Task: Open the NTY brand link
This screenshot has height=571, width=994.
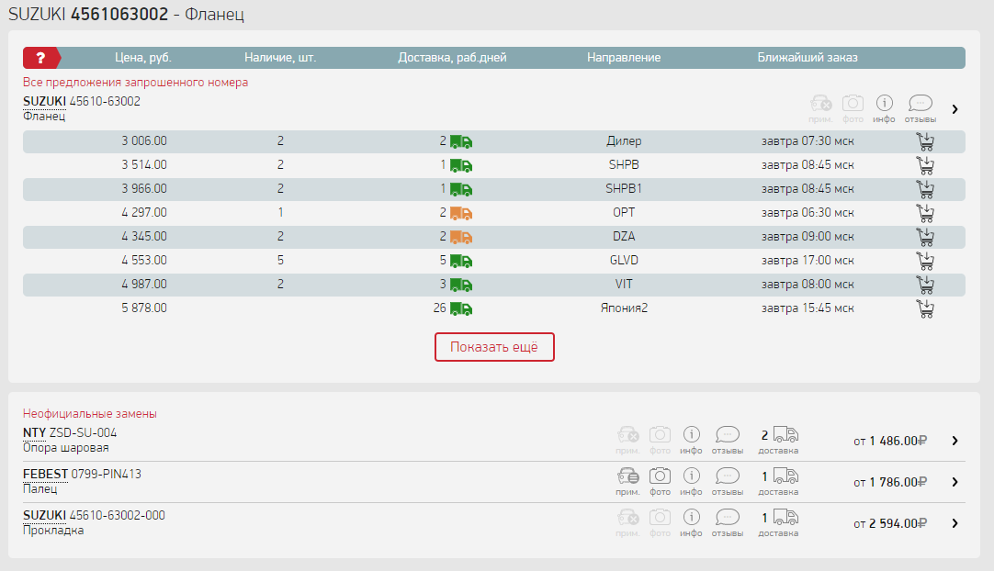Action: pyautogui.click(x=34, y=433)
